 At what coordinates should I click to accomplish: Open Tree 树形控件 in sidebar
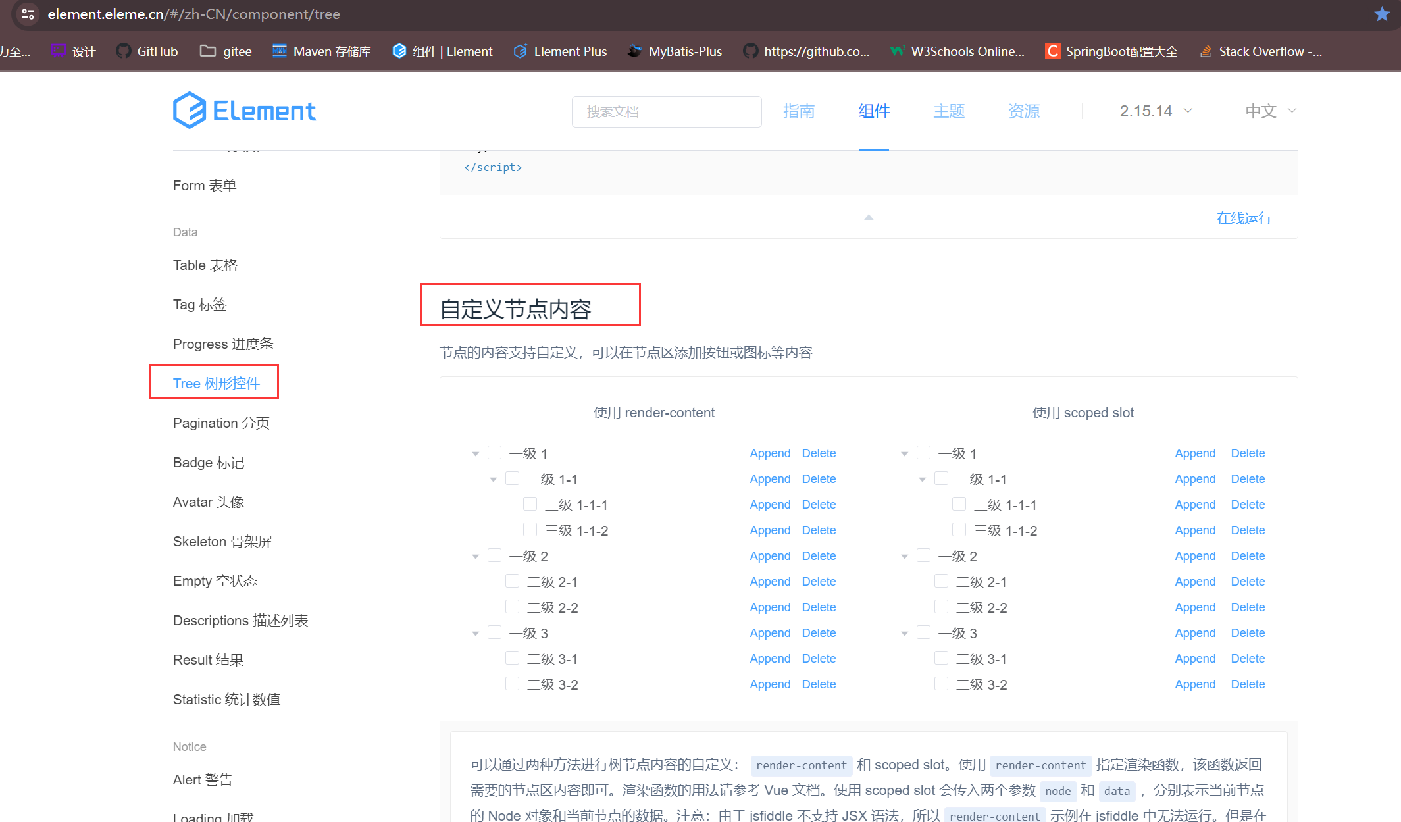(217, 383)
